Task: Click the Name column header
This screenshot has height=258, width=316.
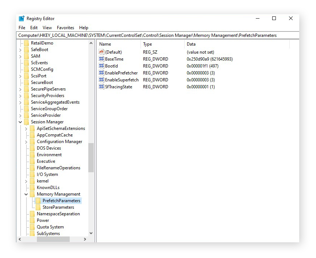Action: point(119,44)
